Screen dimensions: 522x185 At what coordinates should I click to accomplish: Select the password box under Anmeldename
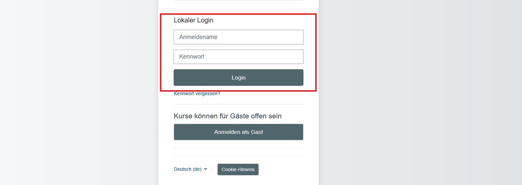click(238, 57)
